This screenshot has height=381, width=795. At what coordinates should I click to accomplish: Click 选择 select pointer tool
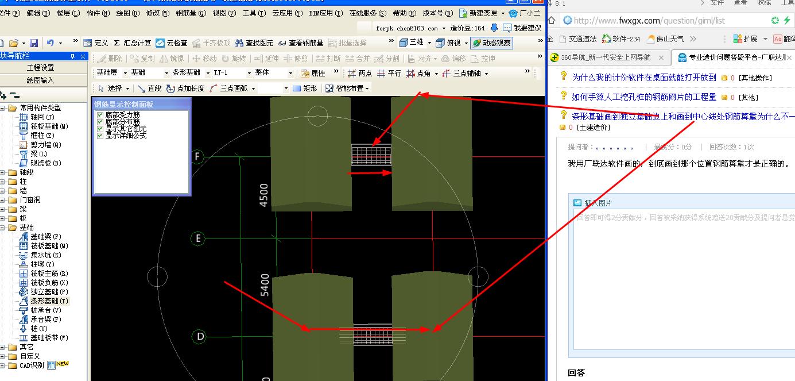(114, 88)
